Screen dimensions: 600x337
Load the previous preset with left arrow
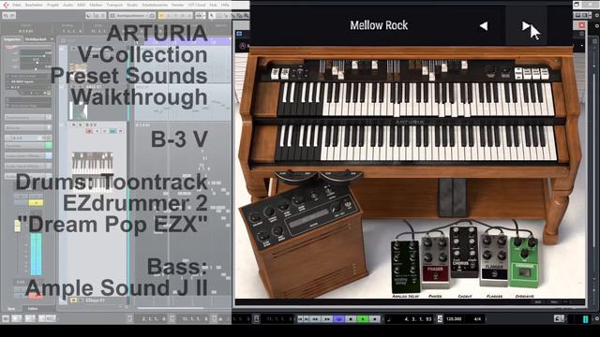[484, 25]
